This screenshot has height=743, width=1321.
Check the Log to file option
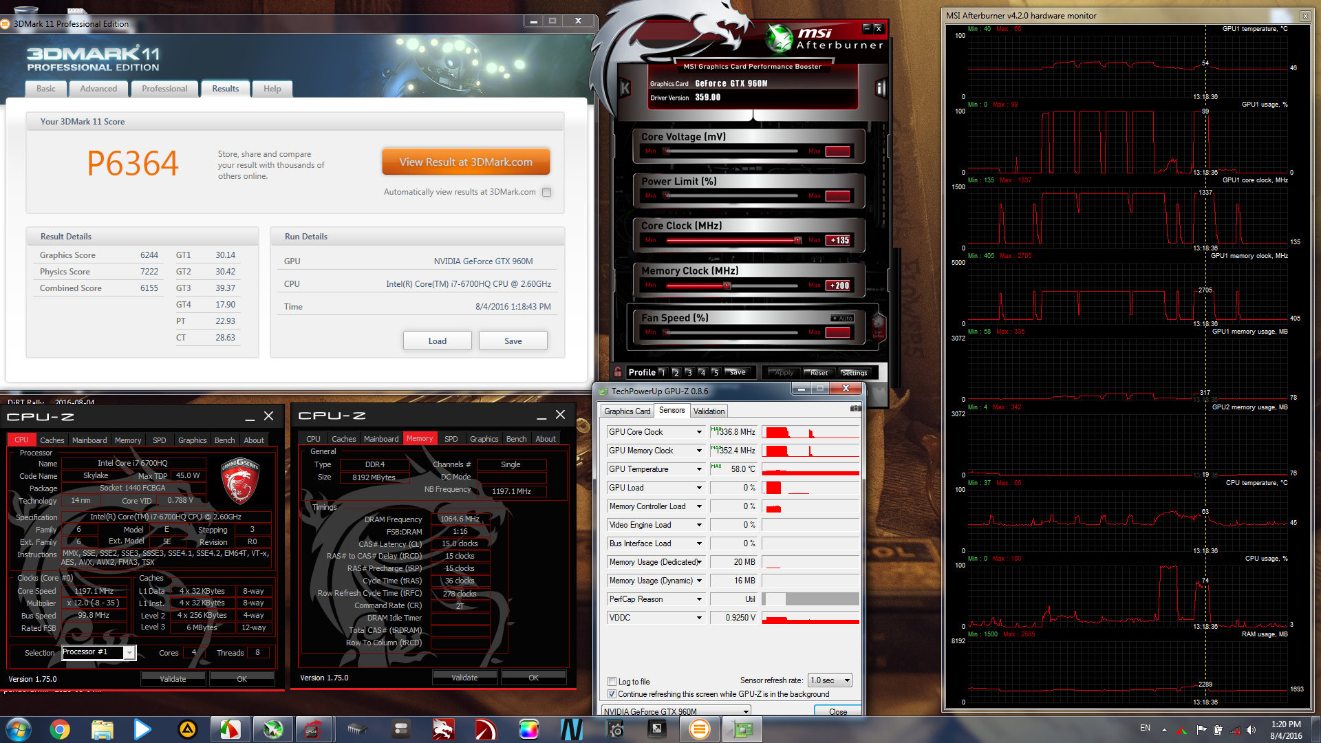(x=612, y=682)
